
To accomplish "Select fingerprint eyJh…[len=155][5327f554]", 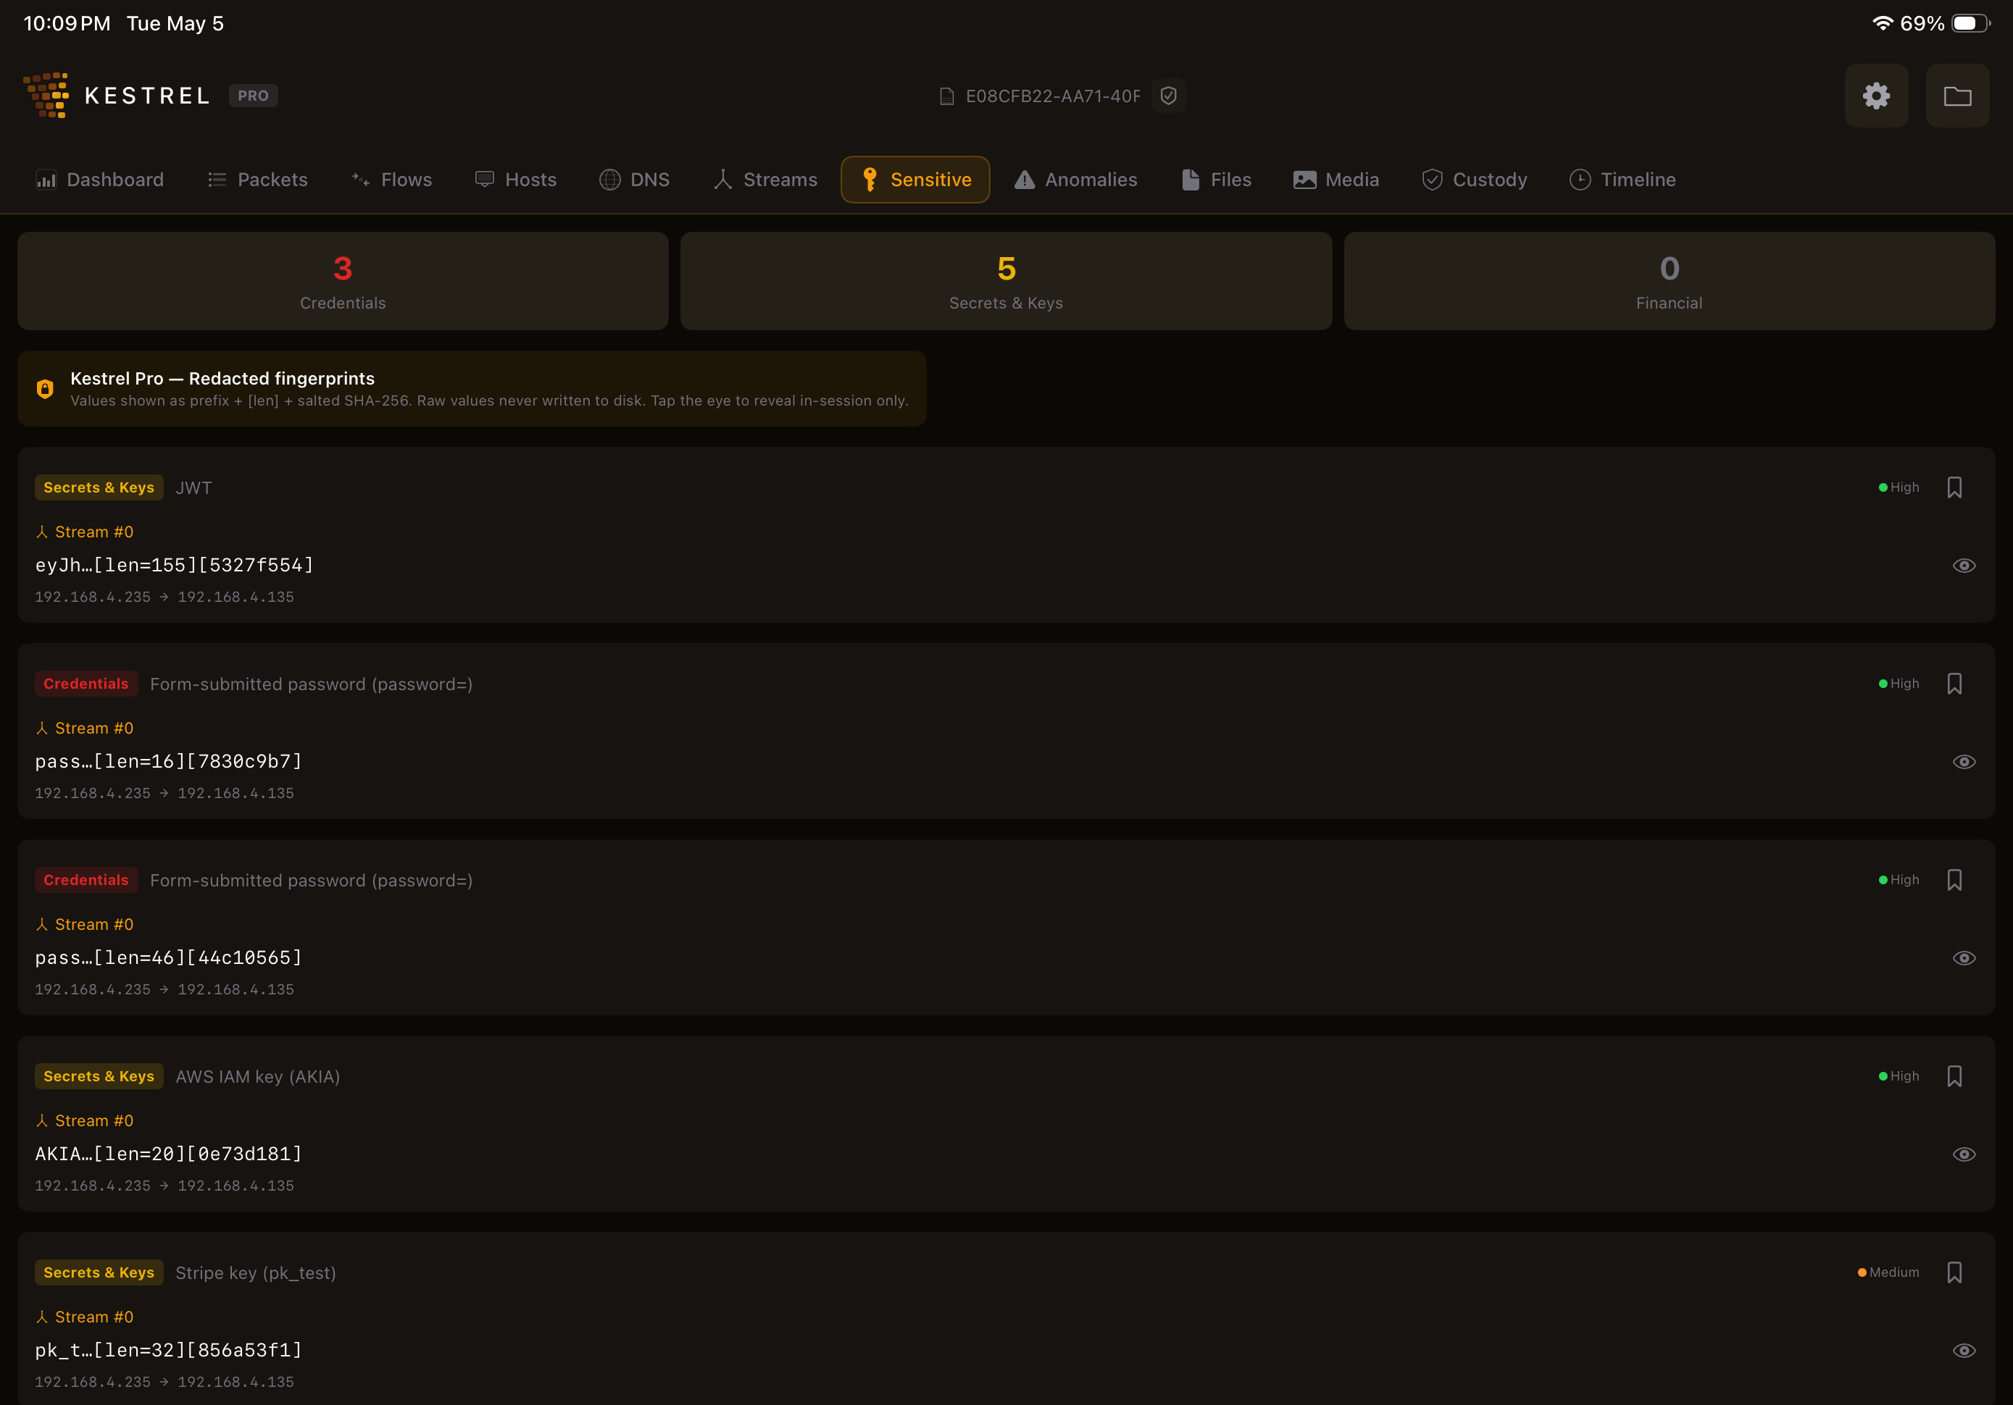I will coord(175,566).
